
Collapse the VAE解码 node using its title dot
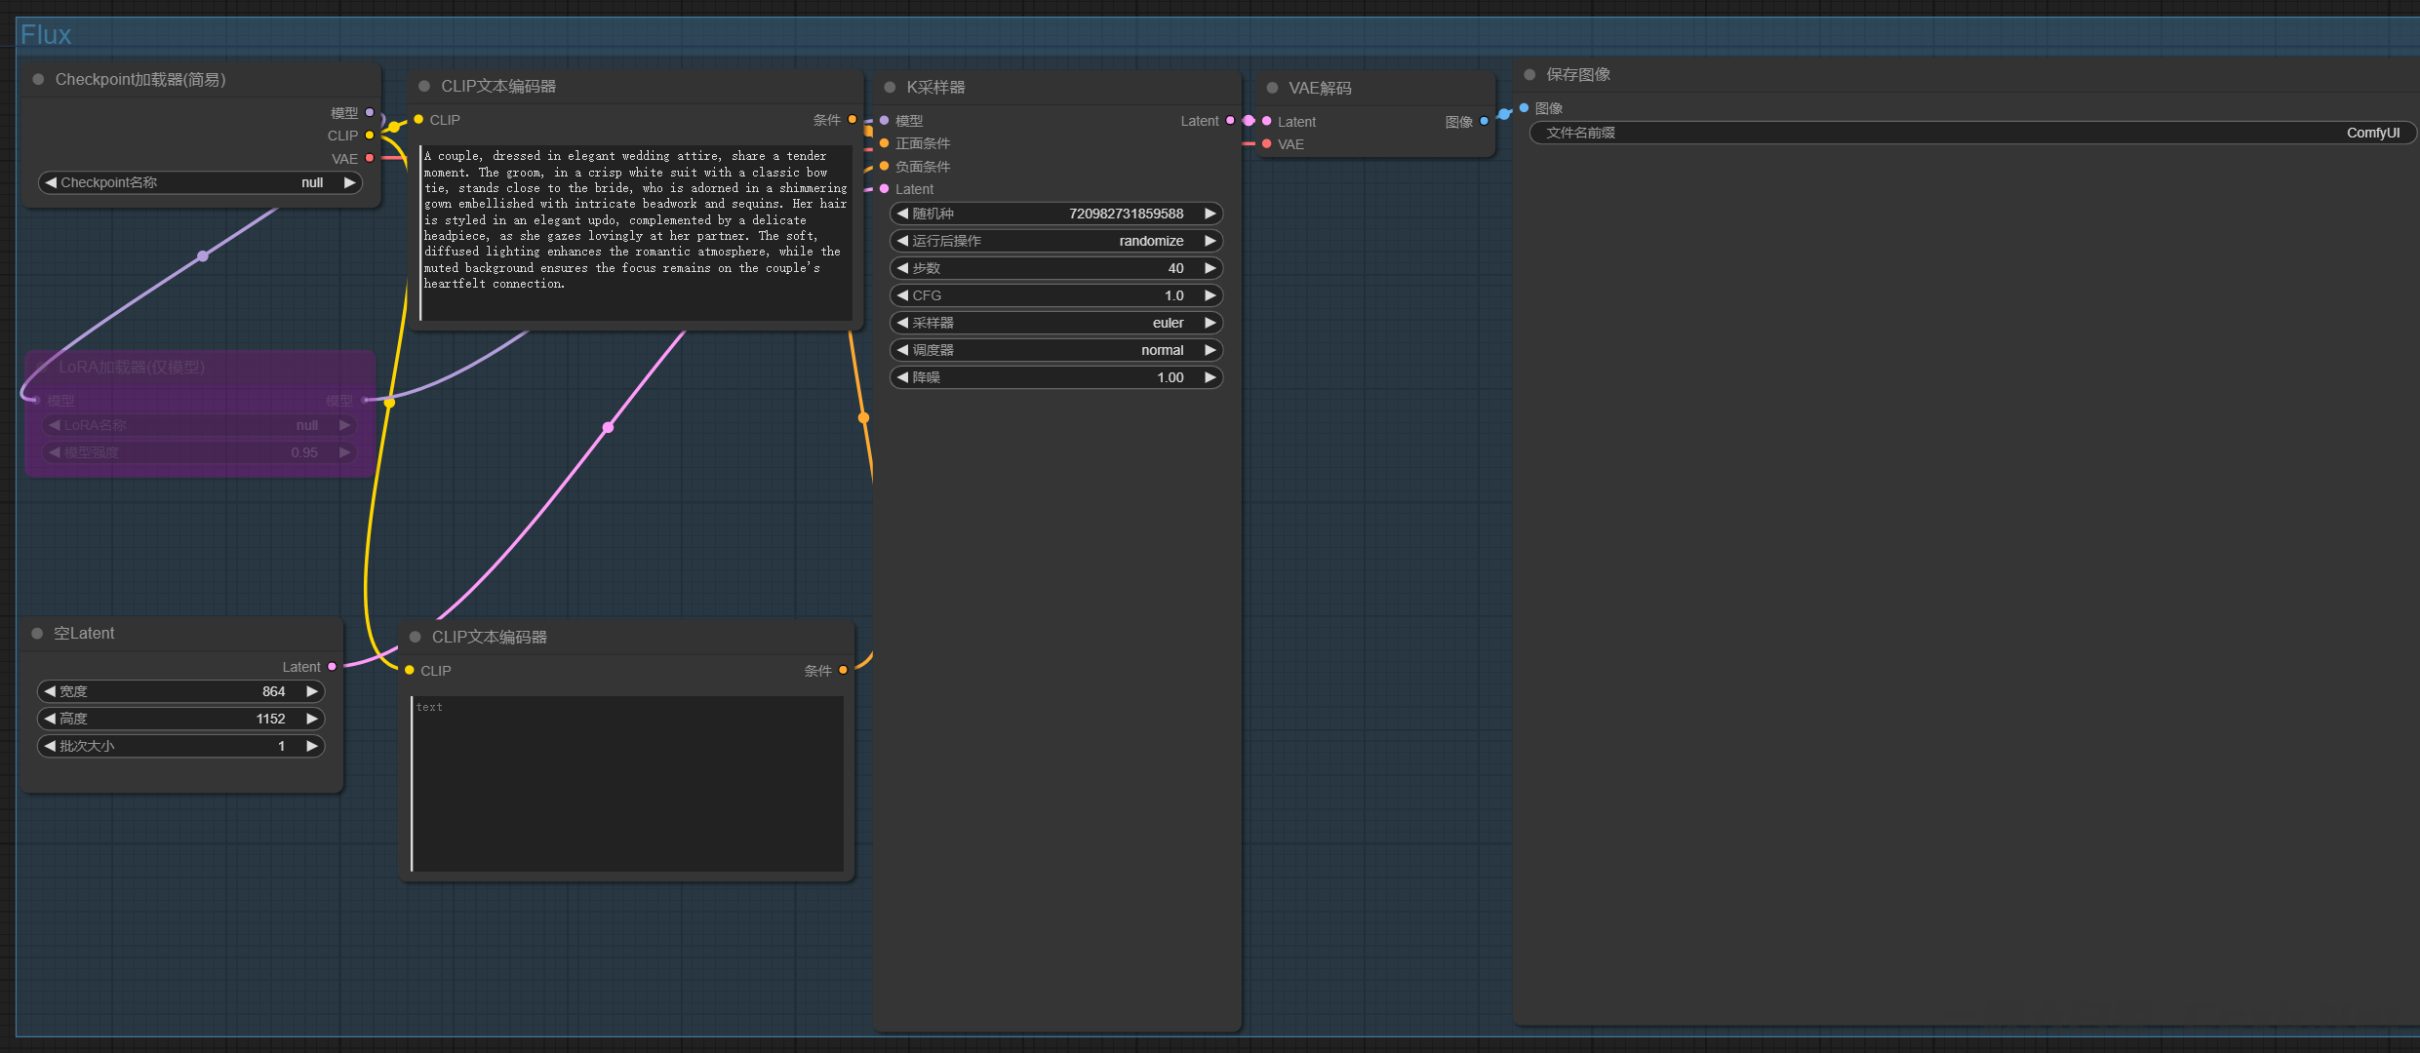tap(1272, 88)
